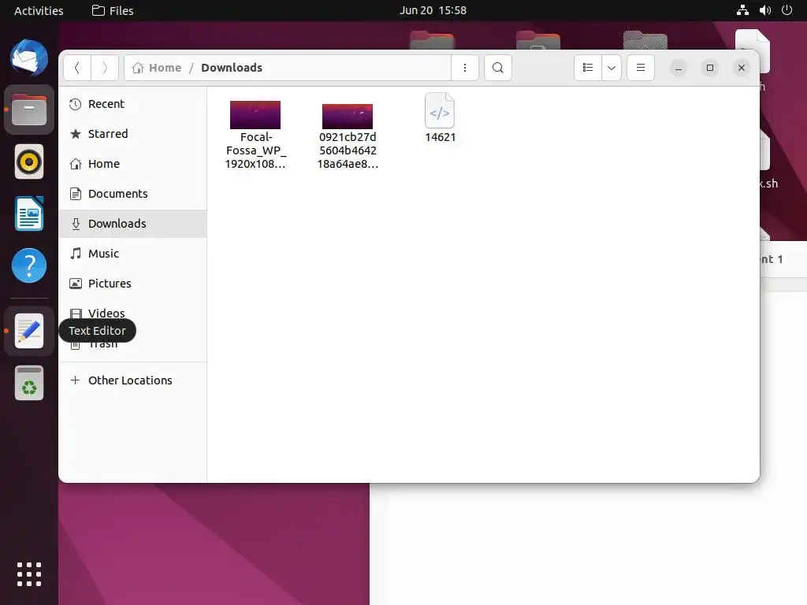Open the Files hamburger main menu

(641, 68)
